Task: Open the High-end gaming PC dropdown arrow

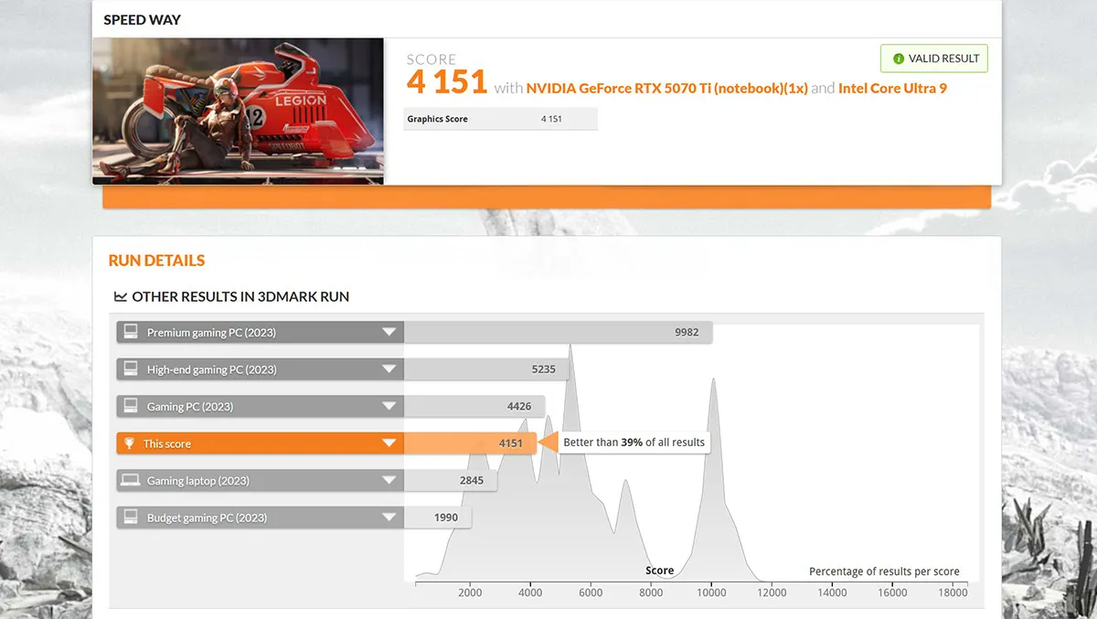Action: (x=389, y=369)
